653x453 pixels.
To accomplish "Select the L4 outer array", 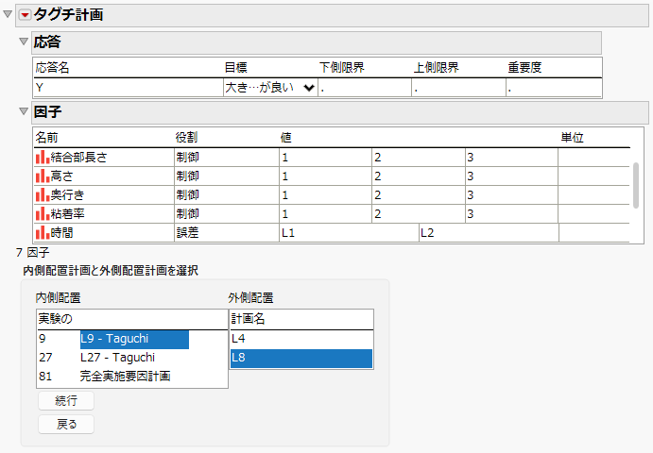I will [x=301, y=339].
